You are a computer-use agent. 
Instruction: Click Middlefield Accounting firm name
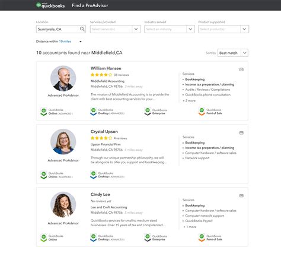point(107,81)
